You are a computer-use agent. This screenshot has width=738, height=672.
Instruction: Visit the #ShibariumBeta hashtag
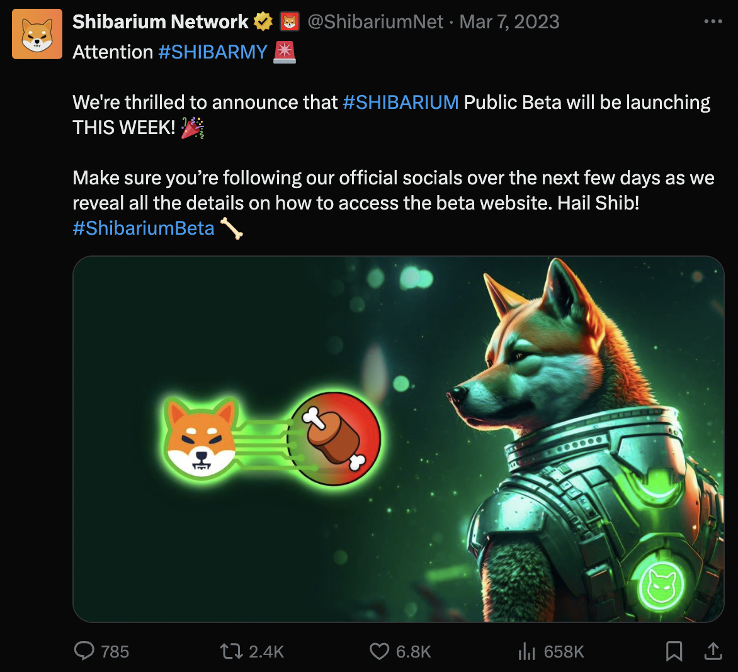click(144, 228)
